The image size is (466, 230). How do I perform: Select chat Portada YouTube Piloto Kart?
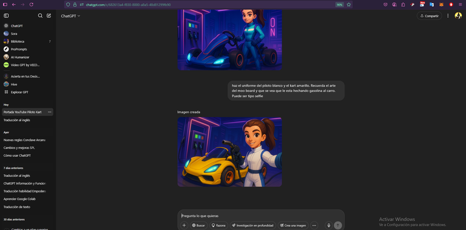(x=22, y=112)
